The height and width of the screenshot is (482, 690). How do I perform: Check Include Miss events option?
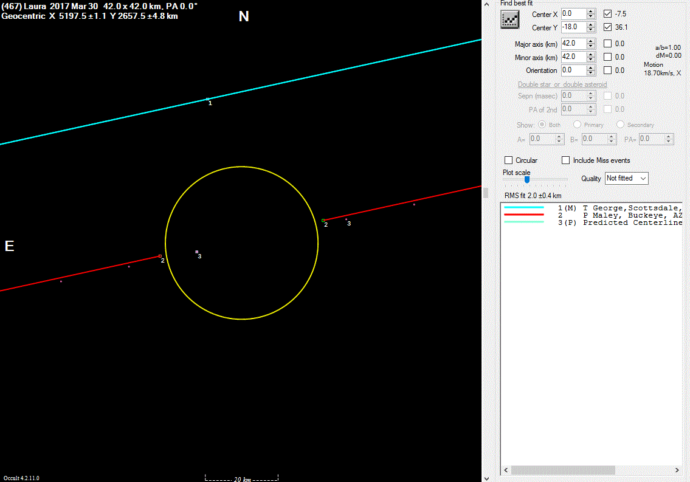pos(566,160)
